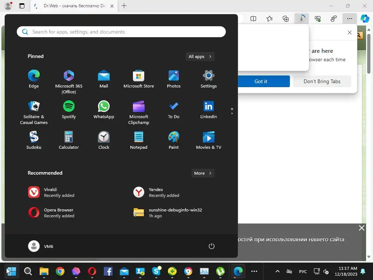Viewport: 373px width, 280px height.
Task: Open Edge Settings and more menu
Action: [350, 19]
